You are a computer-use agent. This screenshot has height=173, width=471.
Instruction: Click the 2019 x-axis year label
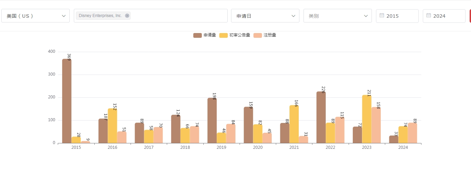click(x=221, y=147)
